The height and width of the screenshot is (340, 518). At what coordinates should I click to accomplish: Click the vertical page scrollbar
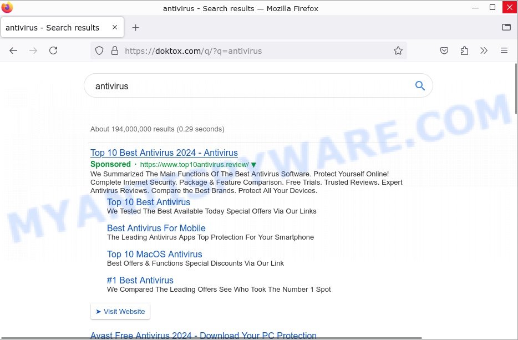click(516, 89)
